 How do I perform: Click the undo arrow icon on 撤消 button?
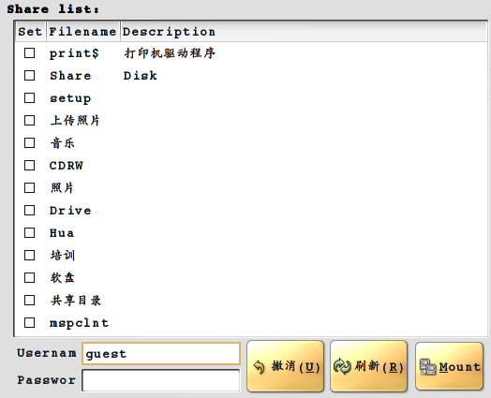pos(259,367)
